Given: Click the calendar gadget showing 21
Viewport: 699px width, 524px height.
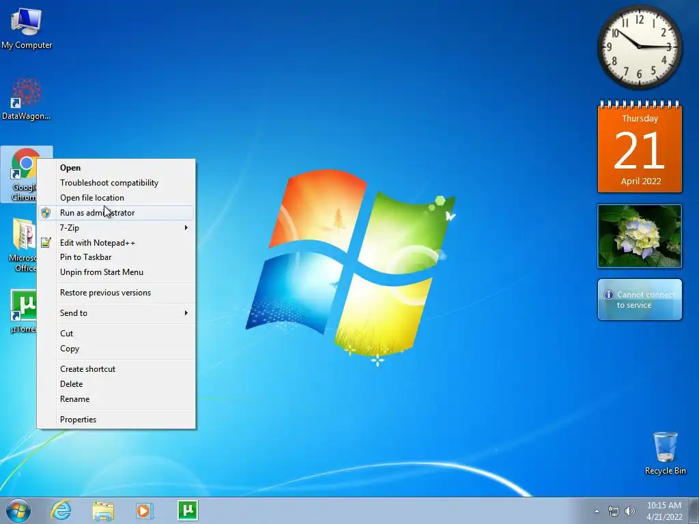Looking at the screenshot, I should pos(640,147).
